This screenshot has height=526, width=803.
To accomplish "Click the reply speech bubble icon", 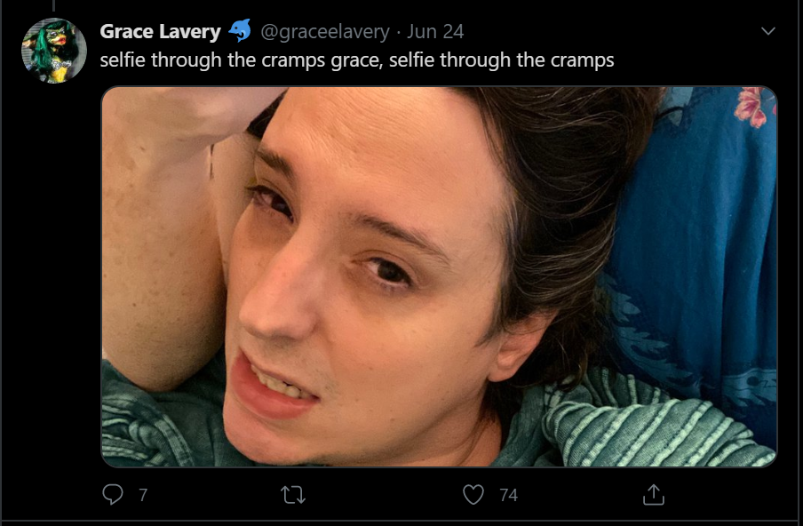I will click(113, 494).
